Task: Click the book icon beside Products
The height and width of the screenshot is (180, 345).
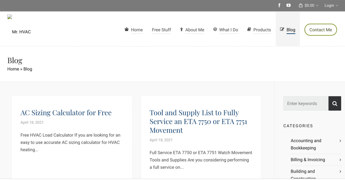Action: [x=249, y=29]
